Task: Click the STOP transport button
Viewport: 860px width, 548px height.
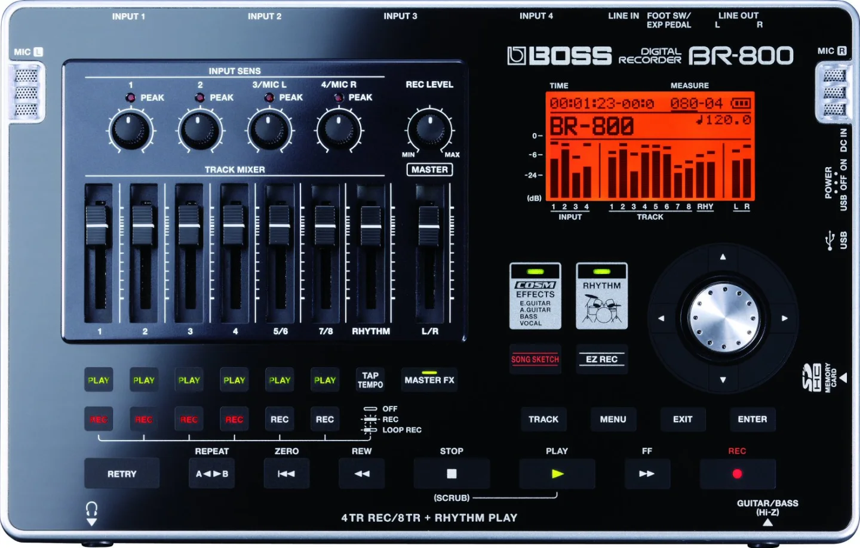Action: pyautogui.click(x=451, y=473)
